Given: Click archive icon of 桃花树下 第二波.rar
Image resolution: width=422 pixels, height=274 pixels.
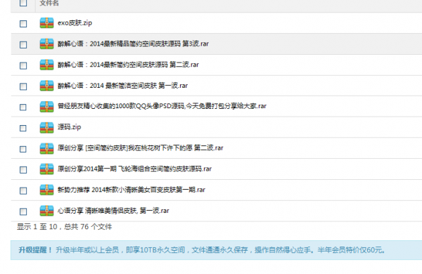Looking at the screenshot, I should (46, 148).
